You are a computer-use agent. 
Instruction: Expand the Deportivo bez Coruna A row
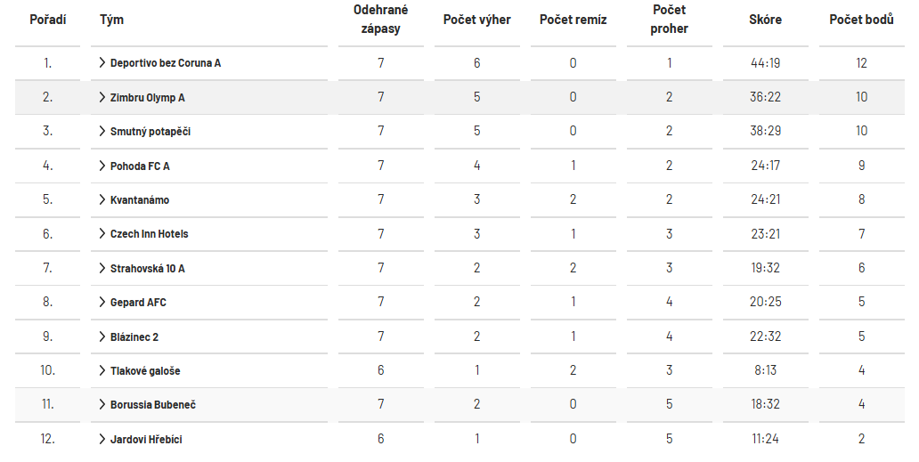102,62
